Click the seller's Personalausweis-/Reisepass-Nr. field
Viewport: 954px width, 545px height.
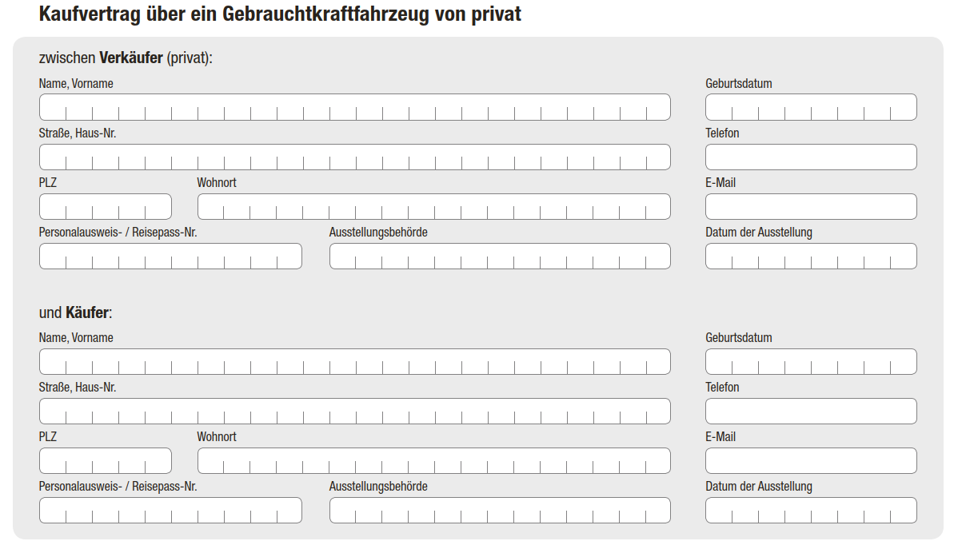(x=170, y=257)
